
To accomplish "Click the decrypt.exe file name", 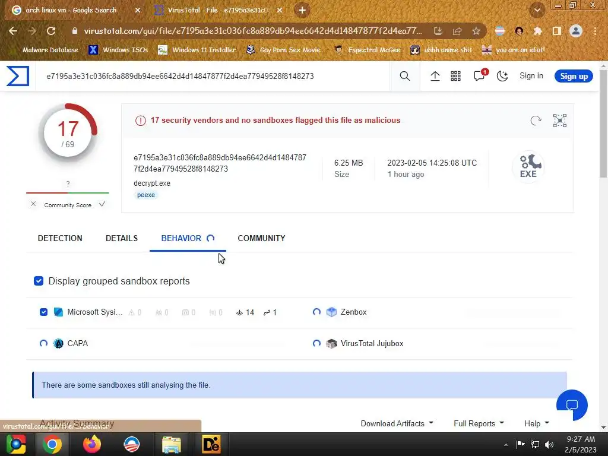I will pos(152,183).
